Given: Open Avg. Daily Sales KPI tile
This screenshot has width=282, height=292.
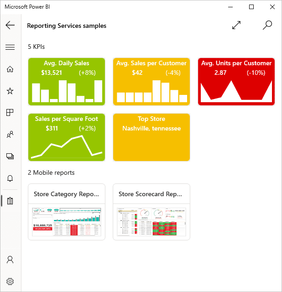Looking at the screenshot, I should (x=67, y=82).
